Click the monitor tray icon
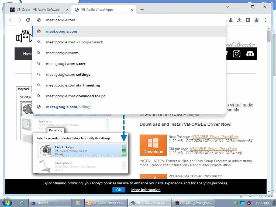The height and width of the screenshot is (207, 276). (x=242, y=203)
